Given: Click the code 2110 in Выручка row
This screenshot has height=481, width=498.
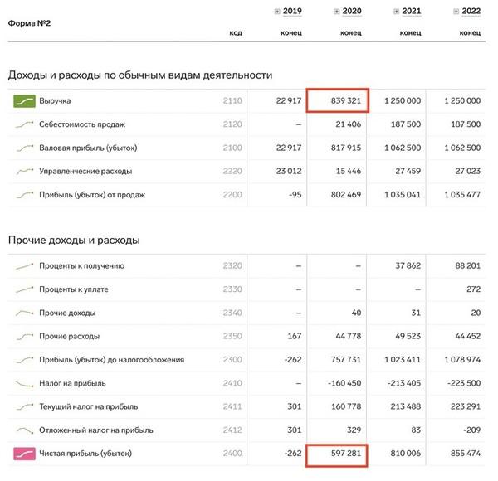Looking at the screenshot, I should (x=232, y=101).
